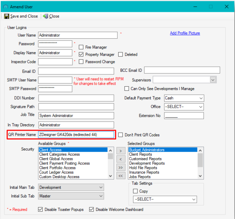Click the QR Printer Name field
Screen dimensions: 235x219
pyautogui.click(x=76, y=135)
